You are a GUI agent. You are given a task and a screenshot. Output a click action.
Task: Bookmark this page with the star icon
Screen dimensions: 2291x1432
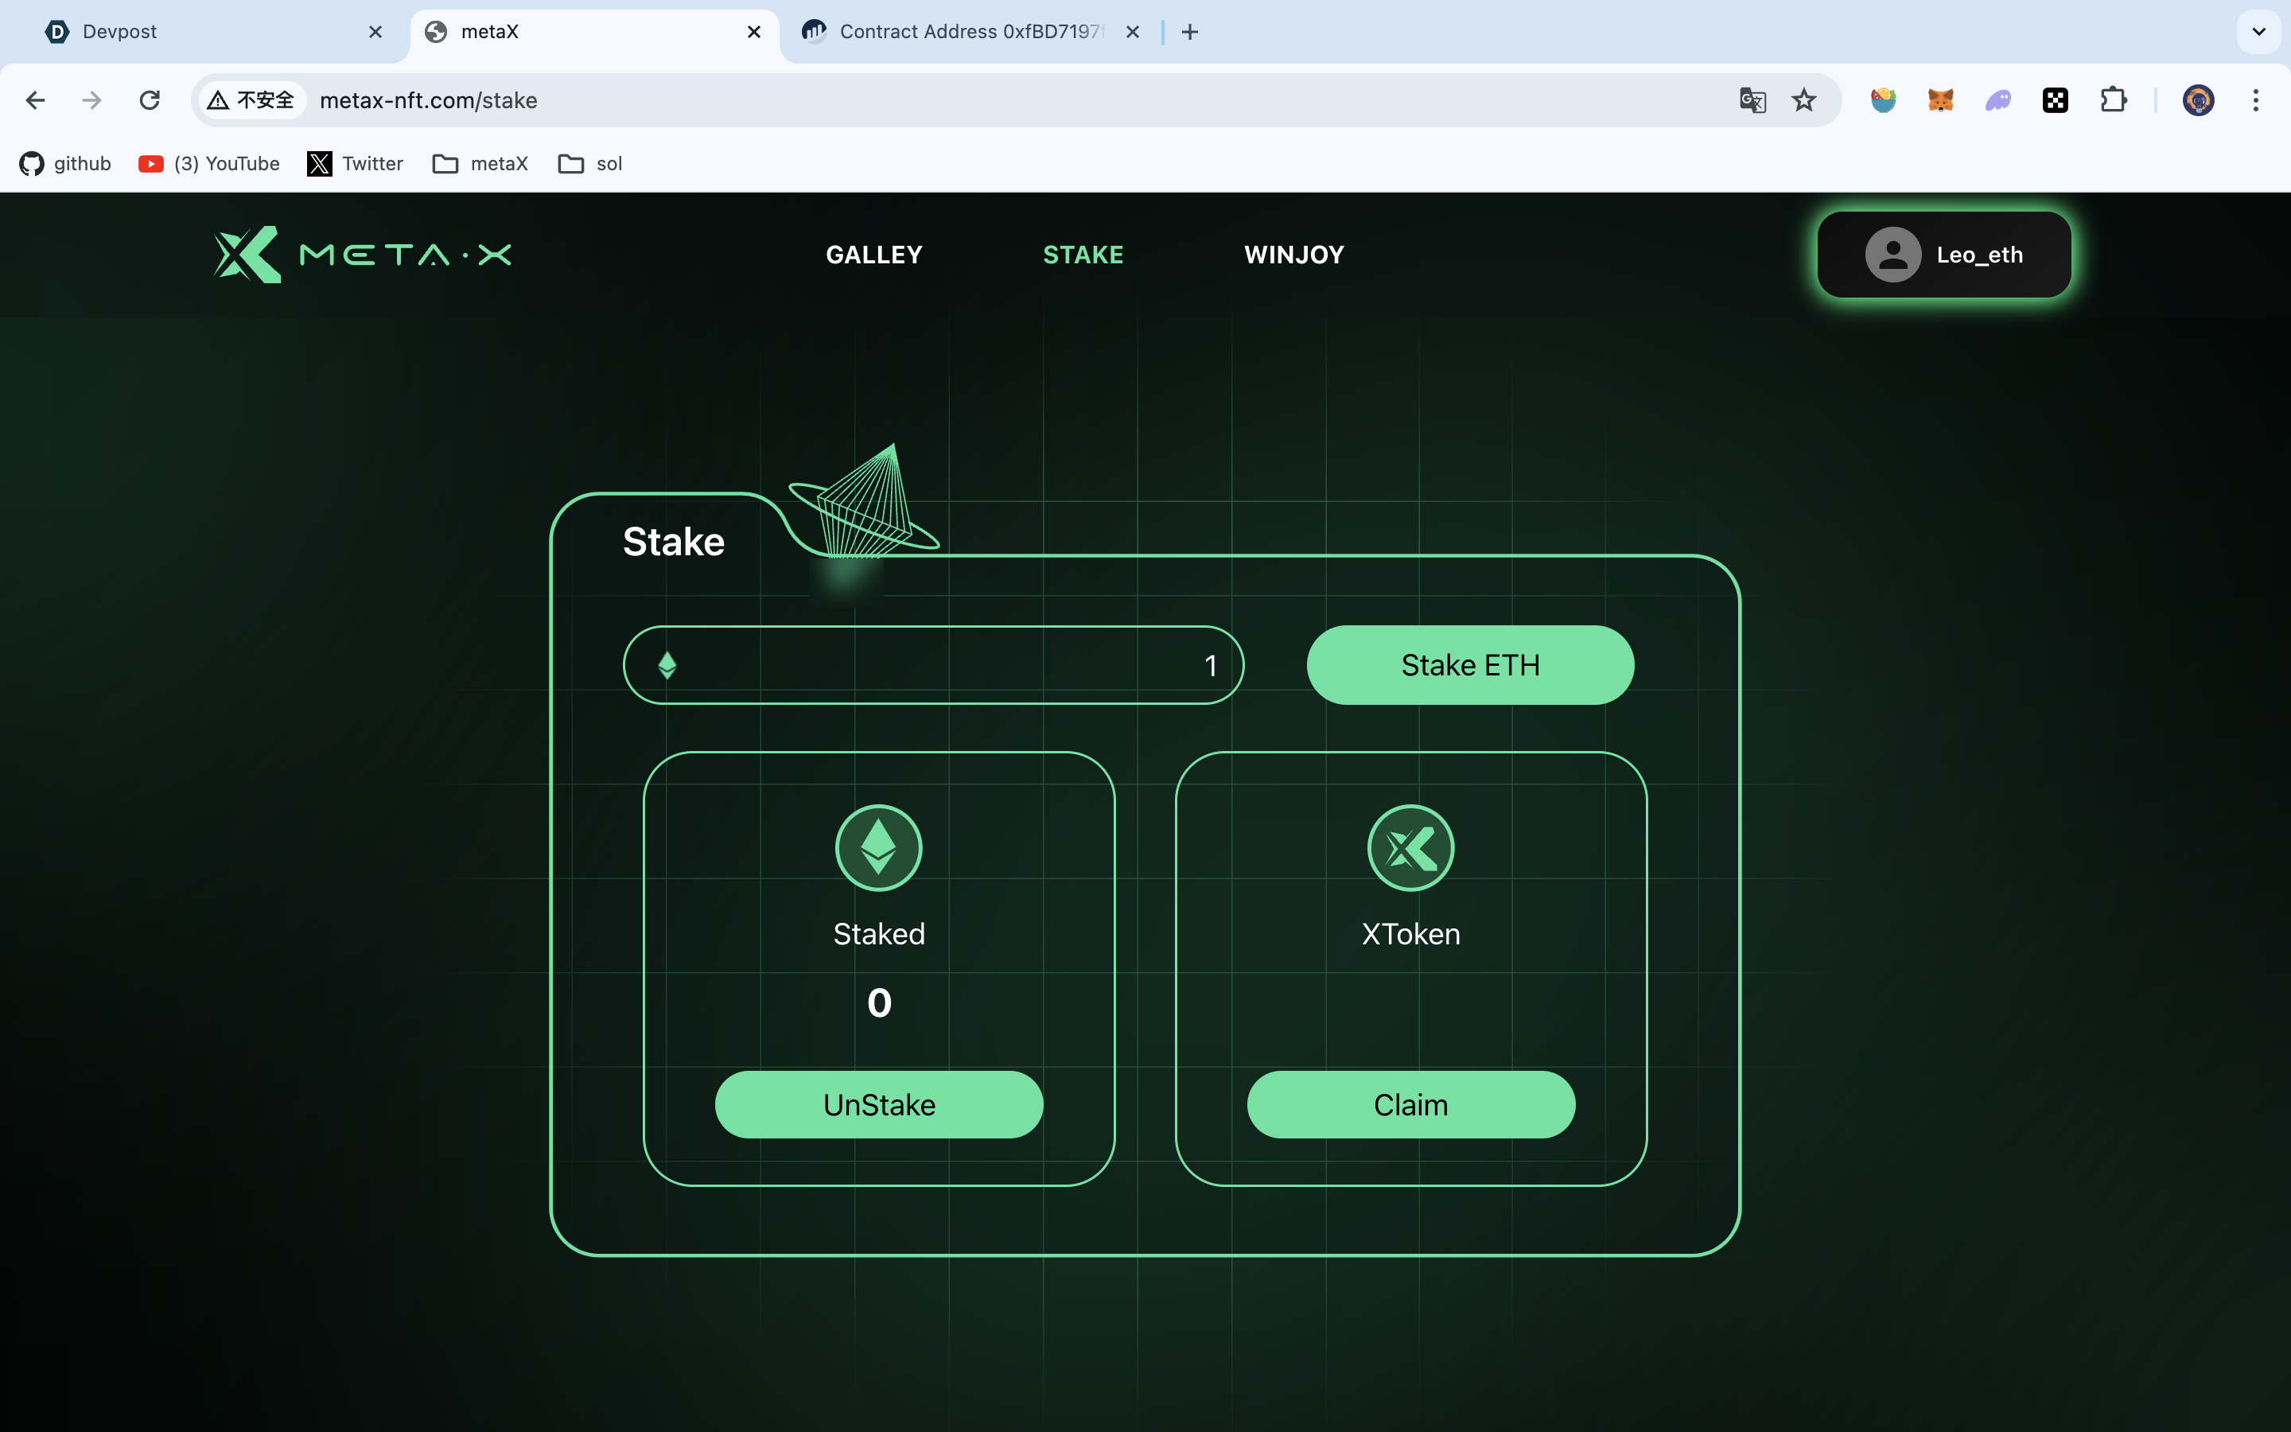coord(1804,100)
